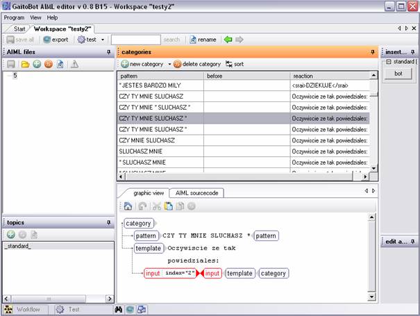The image size is (420, 316).
Task: Click the grey forward arrow
Action: (x=240, y=40)
